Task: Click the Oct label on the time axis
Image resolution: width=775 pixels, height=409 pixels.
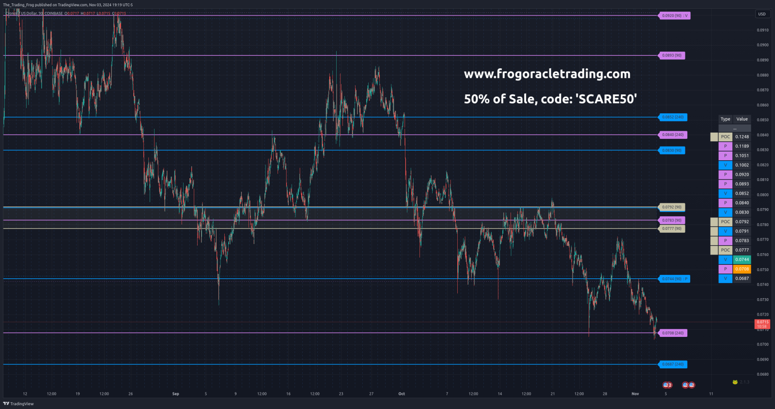Action: (402, 394)
